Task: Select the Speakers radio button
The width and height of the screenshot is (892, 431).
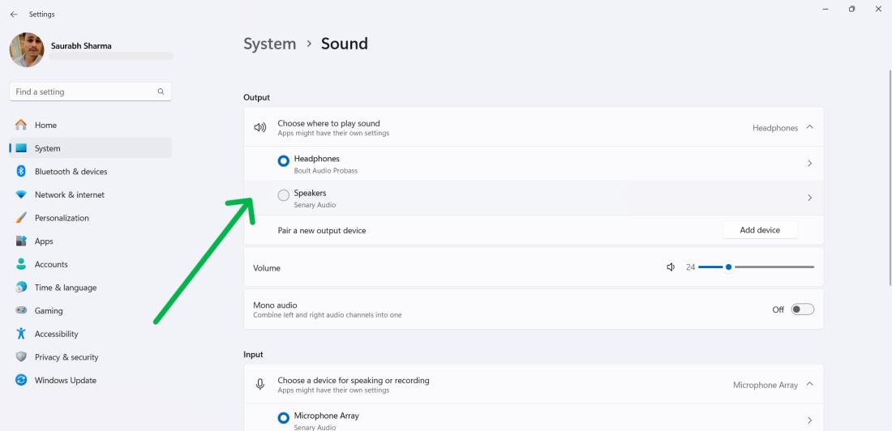Action: point(283,195)
